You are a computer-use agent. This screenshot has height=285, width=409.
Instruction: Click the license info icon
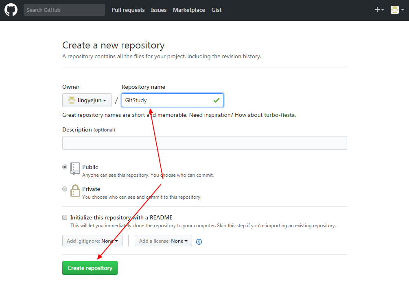[x=199, y=242]
